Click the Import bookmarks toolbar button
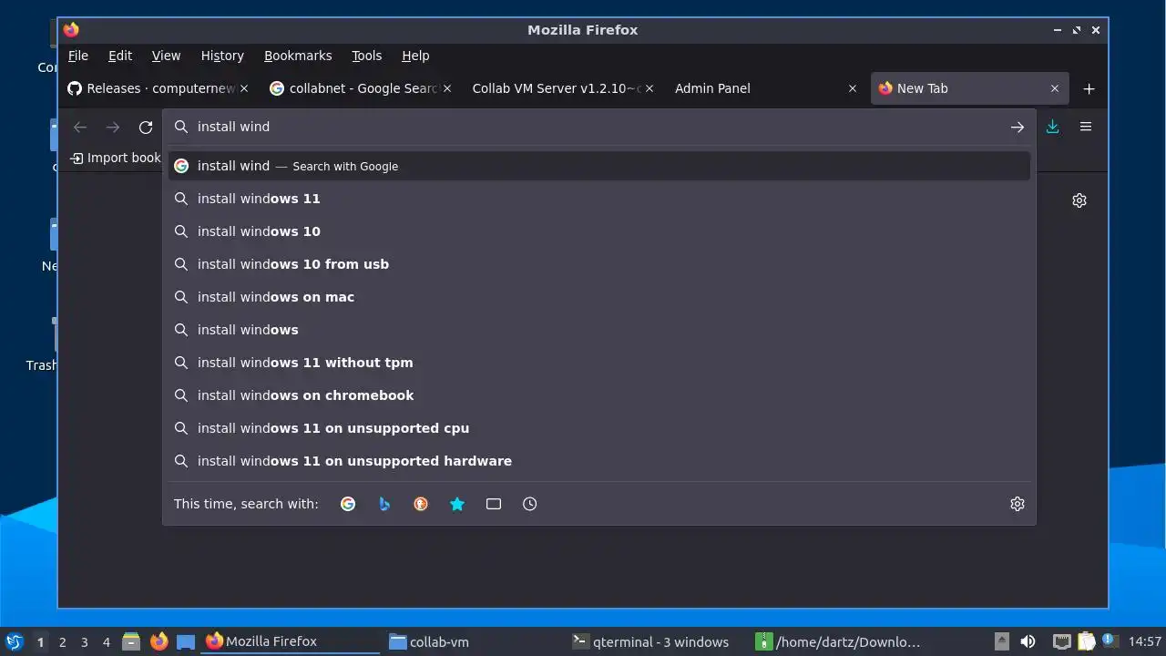The width and height of the screenshot is (1166, 656). (x=116, y=158)
